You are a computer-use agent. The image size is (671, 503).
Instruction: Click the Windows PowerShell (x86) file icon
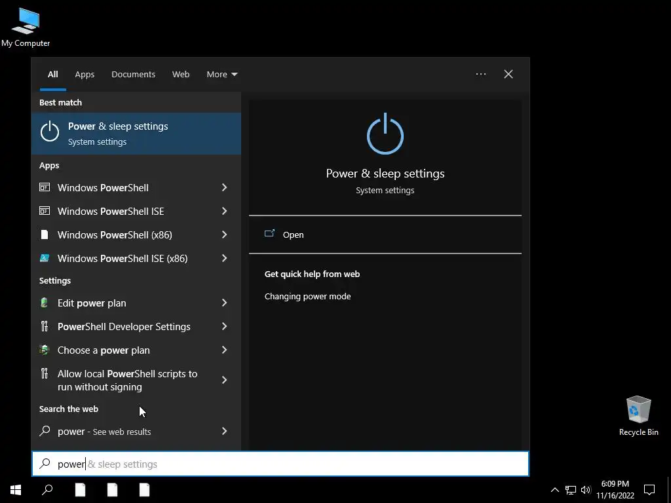point(44,234)
